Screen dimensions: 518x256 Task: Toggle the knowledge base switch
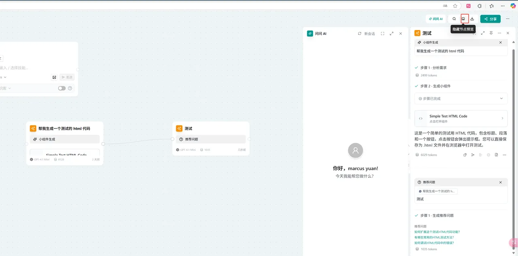(62, 88)
